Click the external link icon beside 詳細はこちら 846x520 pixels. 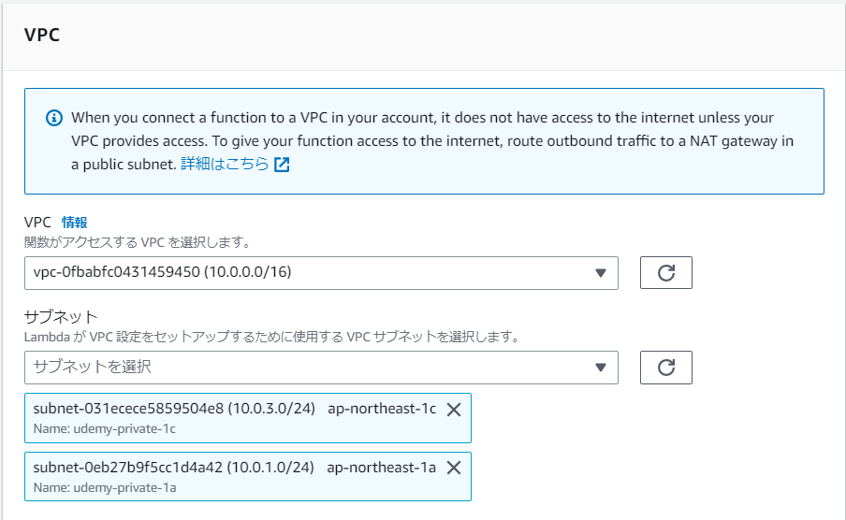(x=282, y=165)
